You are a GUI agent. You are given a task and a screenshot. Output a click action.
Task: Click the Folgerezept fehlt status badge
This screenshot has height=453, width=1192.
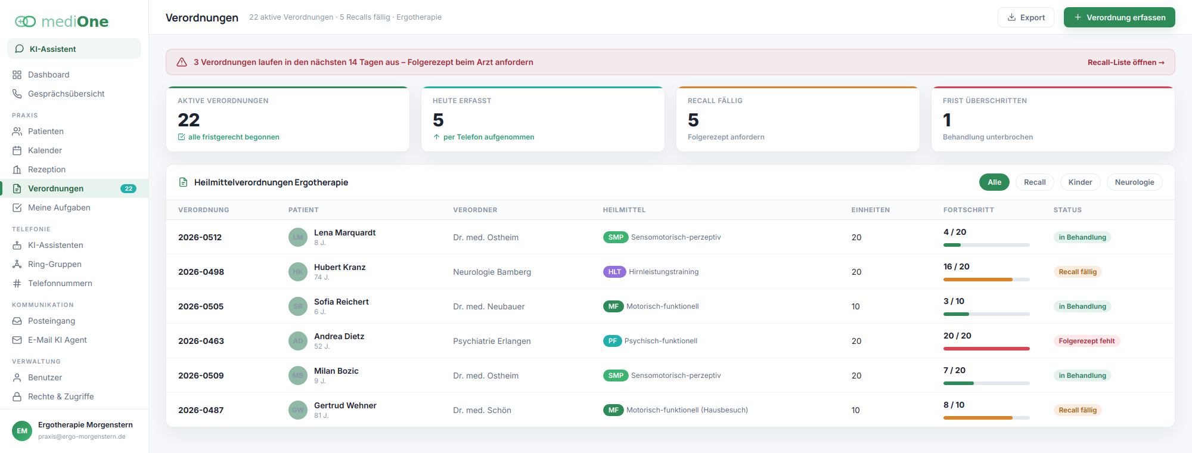1087,341
